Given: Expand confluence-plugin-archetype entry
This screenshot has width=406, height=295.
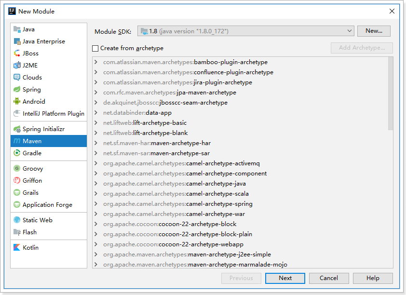Looking at the screenshot, I should tap(96, 72).
